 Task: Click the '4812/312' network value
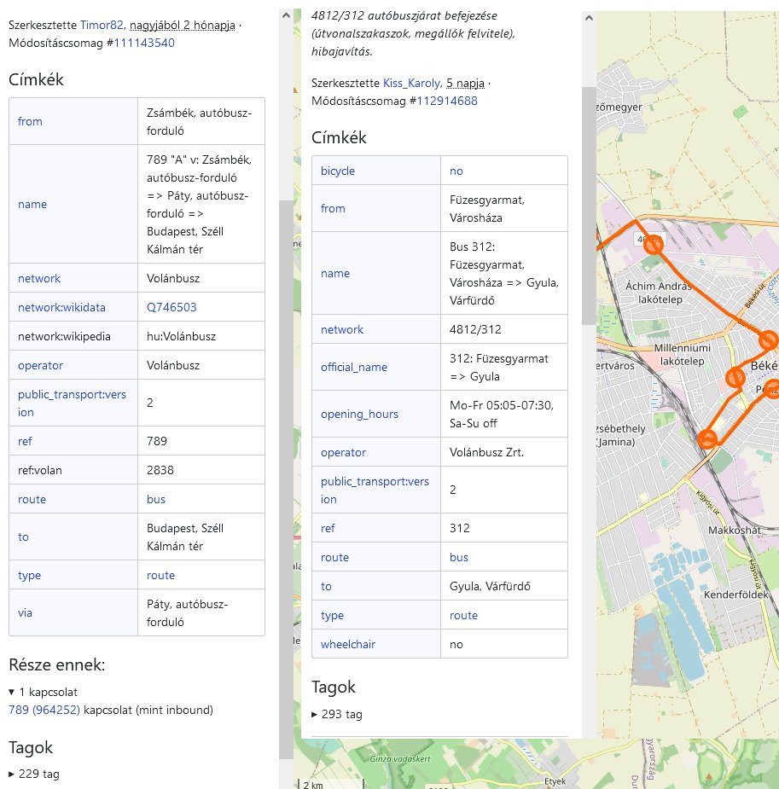[x=475, y=329]
